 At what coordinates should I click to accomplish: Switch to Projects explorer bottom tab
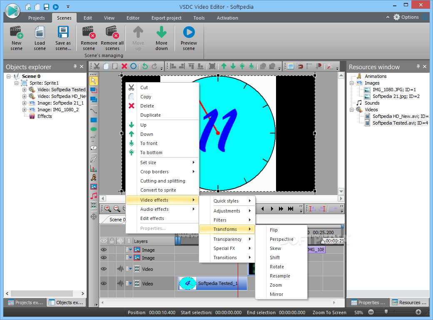tap(26, 302)
